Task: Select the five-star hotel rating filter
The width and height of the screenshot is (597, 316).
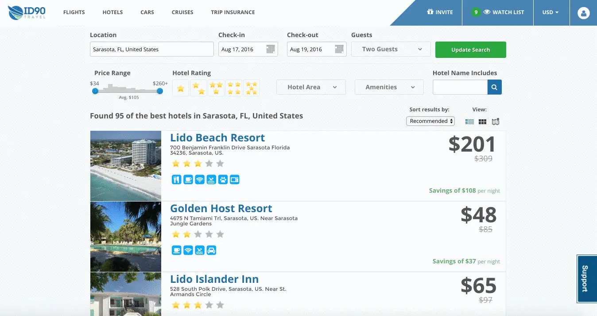Action: pyautogui.click(x=252, y=87)
